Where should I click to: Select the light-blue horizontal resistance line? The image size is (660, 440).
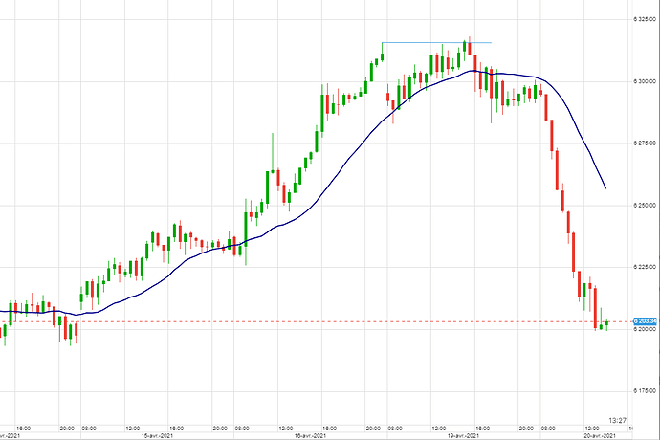tap(435, 42)
